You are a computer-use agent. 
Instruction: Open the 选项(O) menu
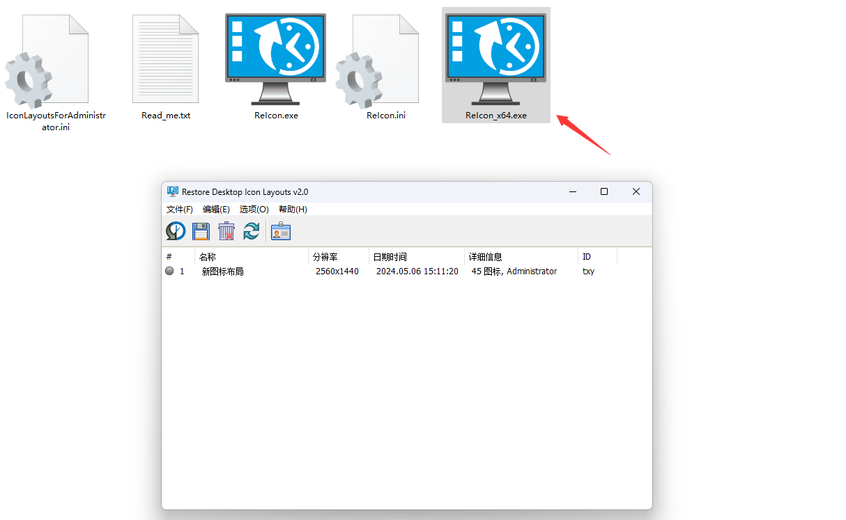254,209
